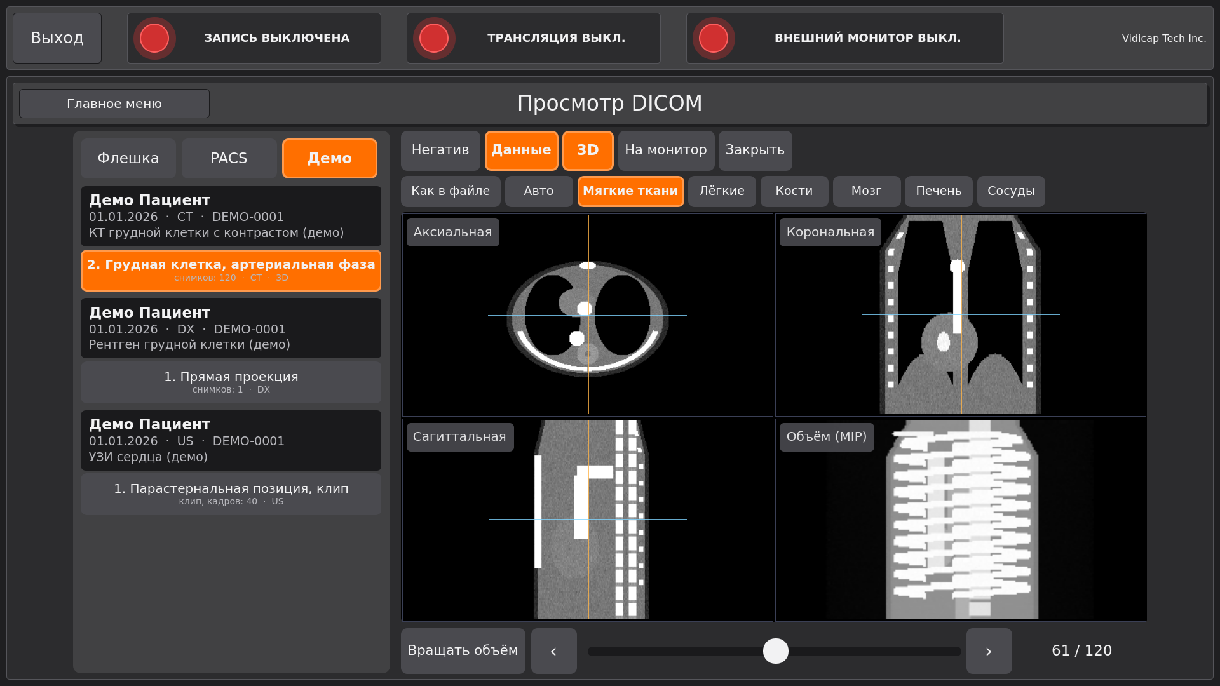The image size is (1220, 686).
Task: Click the Аксиальная view label
Action: [x=453, y=232]
